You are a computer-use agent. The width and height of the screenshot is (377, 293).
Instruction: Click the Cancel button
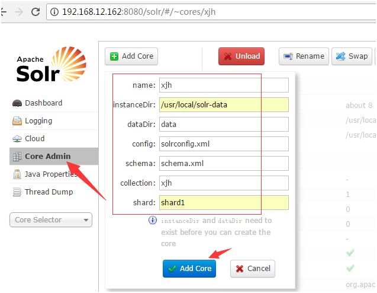coord(253,269)
